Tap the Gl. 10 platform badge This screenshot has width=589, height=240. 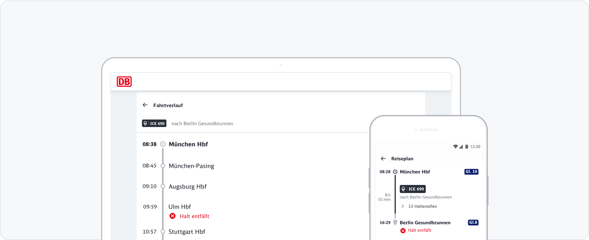(x=471, y=172)
